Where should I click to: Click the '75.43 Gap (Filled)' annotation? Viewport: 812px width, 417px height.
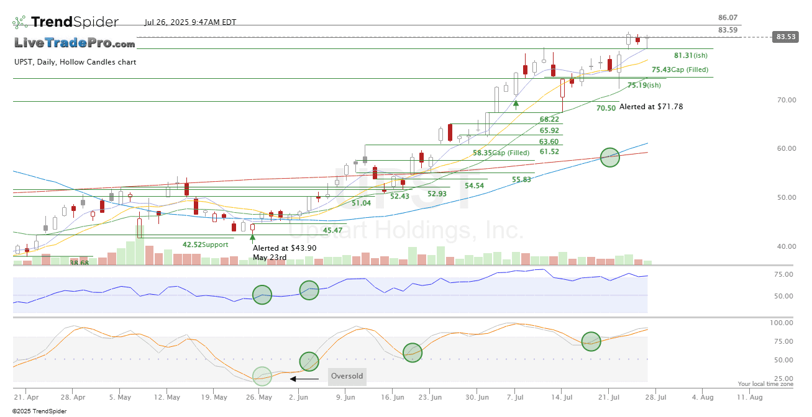[x=680, y=69]
